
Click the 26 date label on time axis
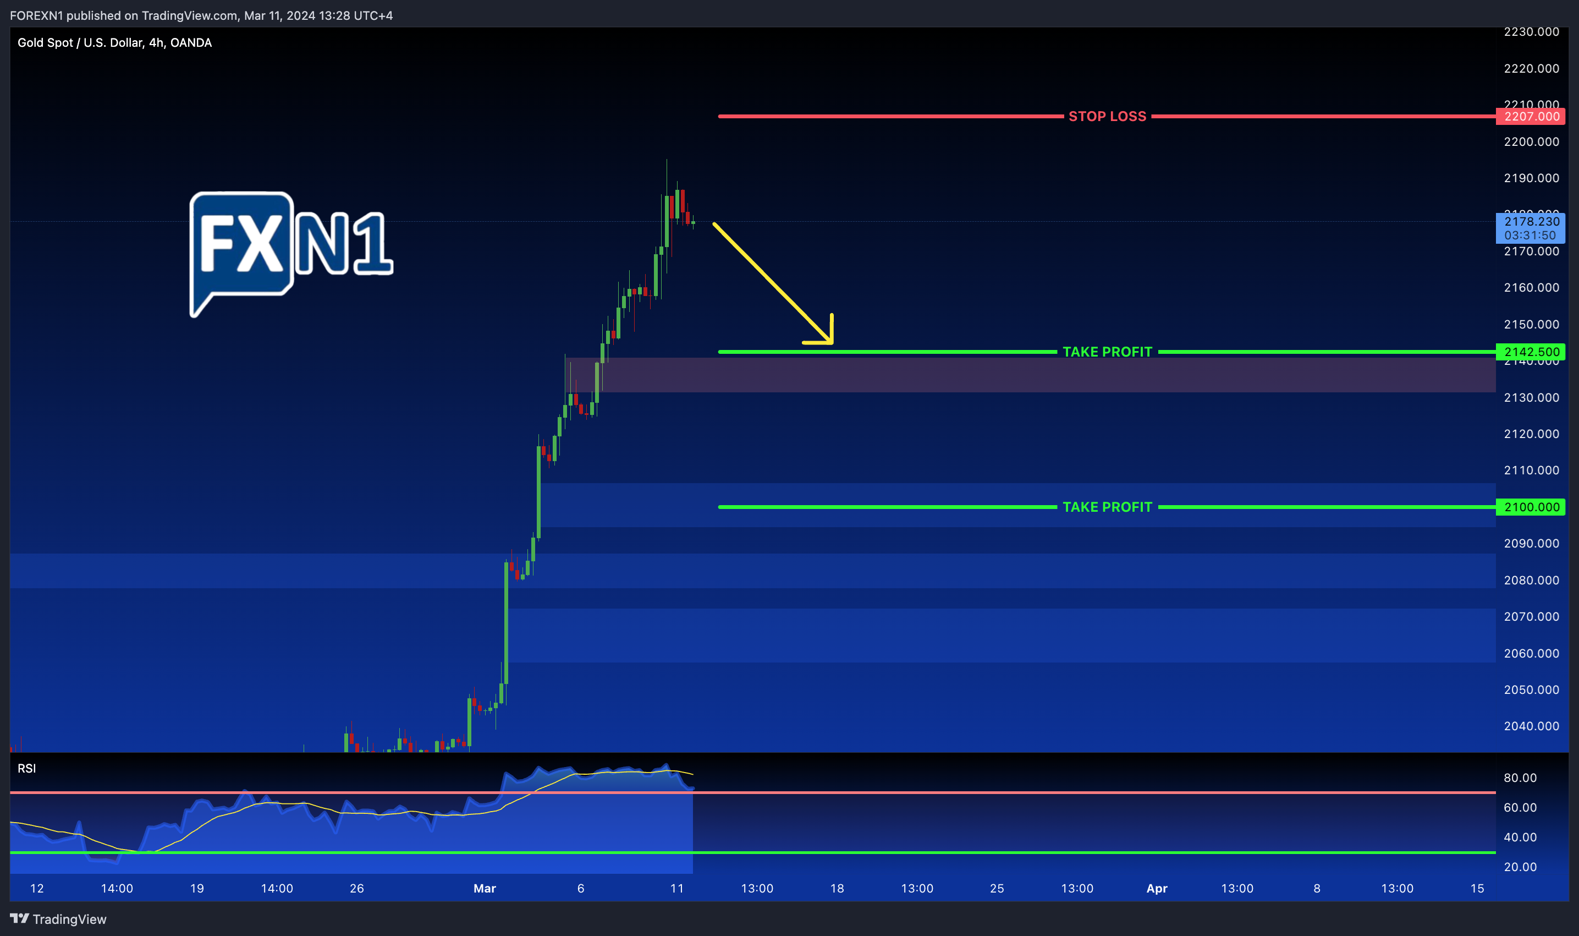tap(357, 888)
